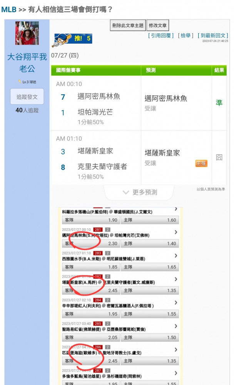Click red game number 287 badge
This screenshot has width=234, height=385.
[x=98, y=370]
